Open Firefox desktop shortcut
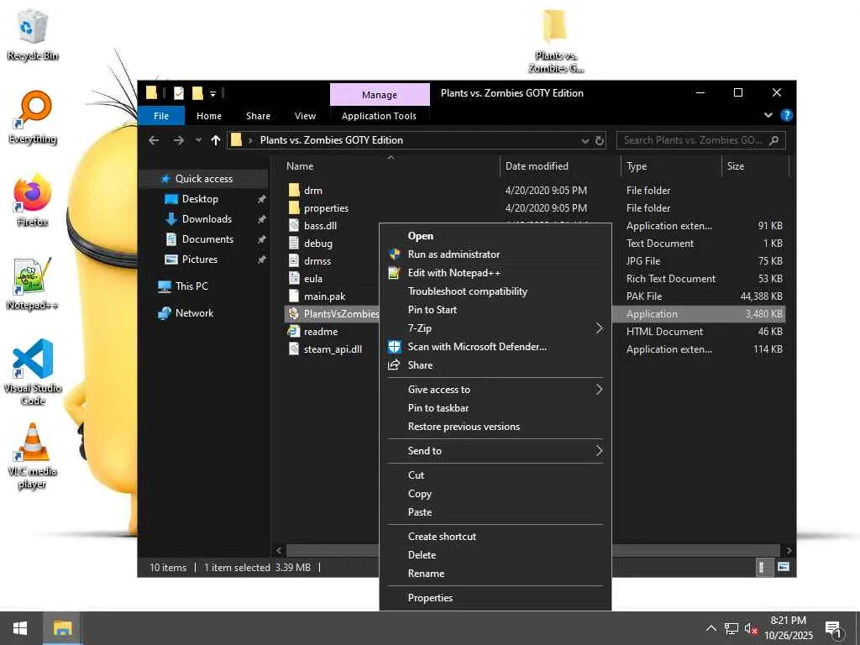 coord(33,200)
